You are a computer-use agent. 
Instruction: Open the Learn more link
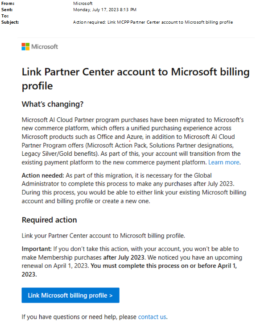[x=224, y=162]
